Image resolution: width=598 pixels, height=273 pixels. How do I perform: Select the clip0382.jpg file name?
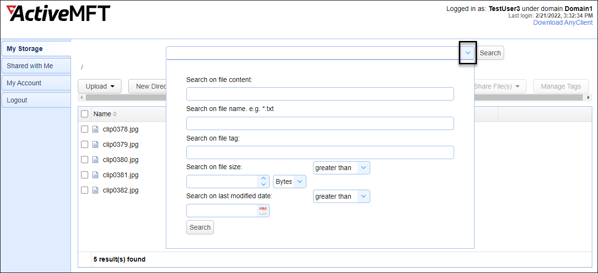click(x=121, y=190)
